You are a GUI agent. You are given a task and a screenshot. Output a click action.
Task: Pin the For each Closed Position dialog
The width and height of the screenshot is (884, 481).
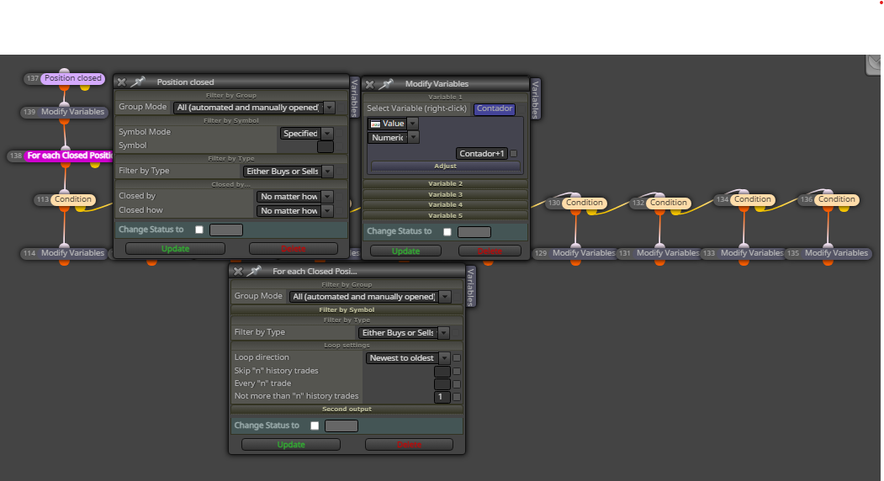click(x=255, y=272)
